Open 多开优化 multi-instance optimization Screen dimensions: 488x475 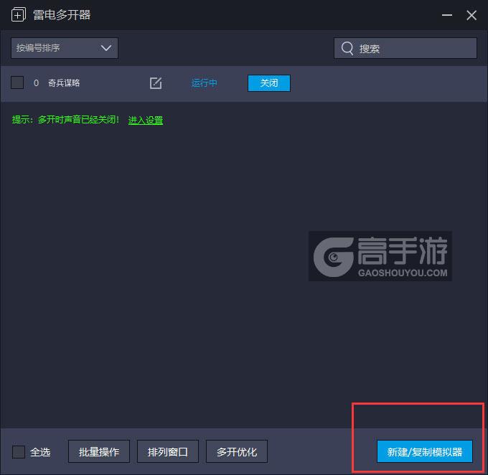tap(237, 451)
